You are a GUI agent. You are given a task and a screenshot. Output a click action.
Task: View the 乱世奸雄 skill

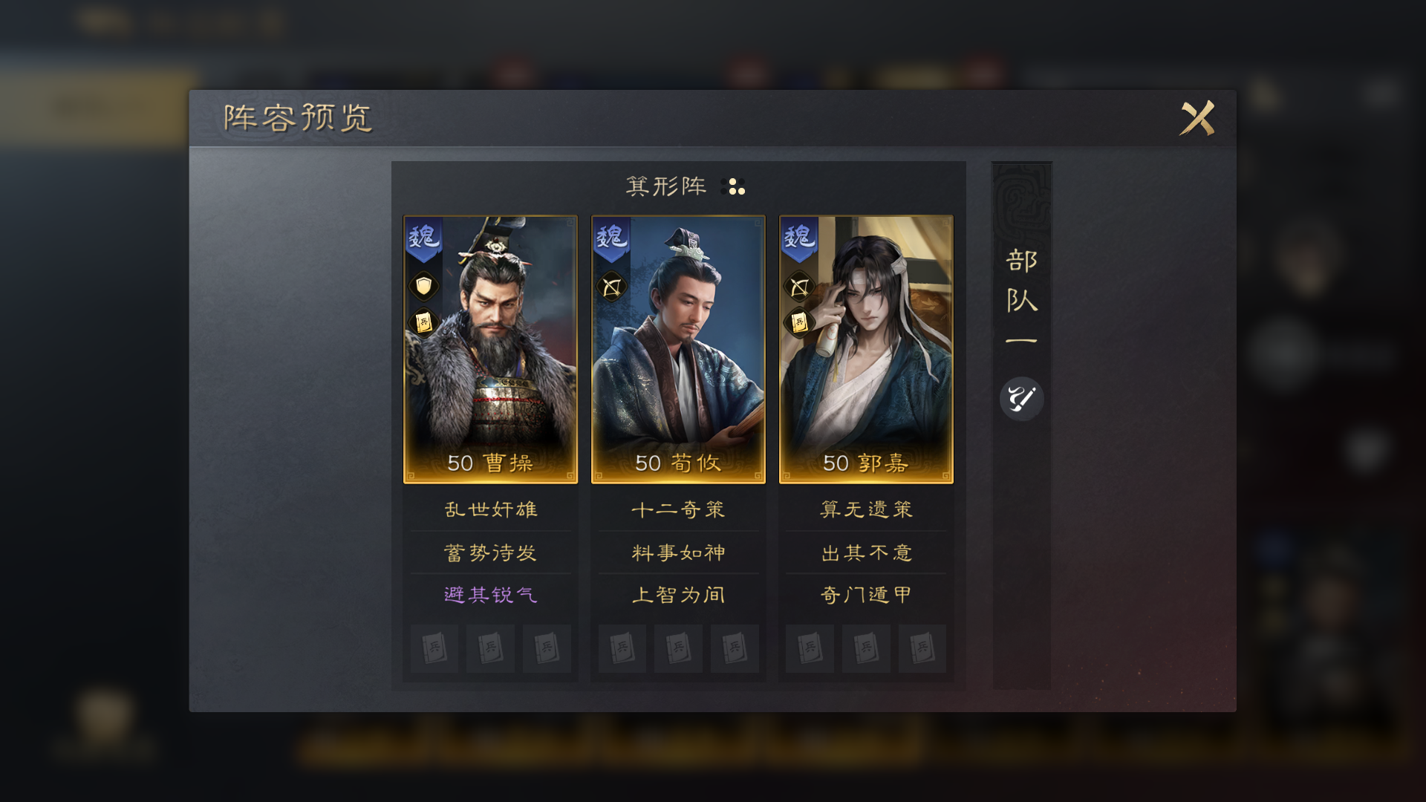coord(490,509)
